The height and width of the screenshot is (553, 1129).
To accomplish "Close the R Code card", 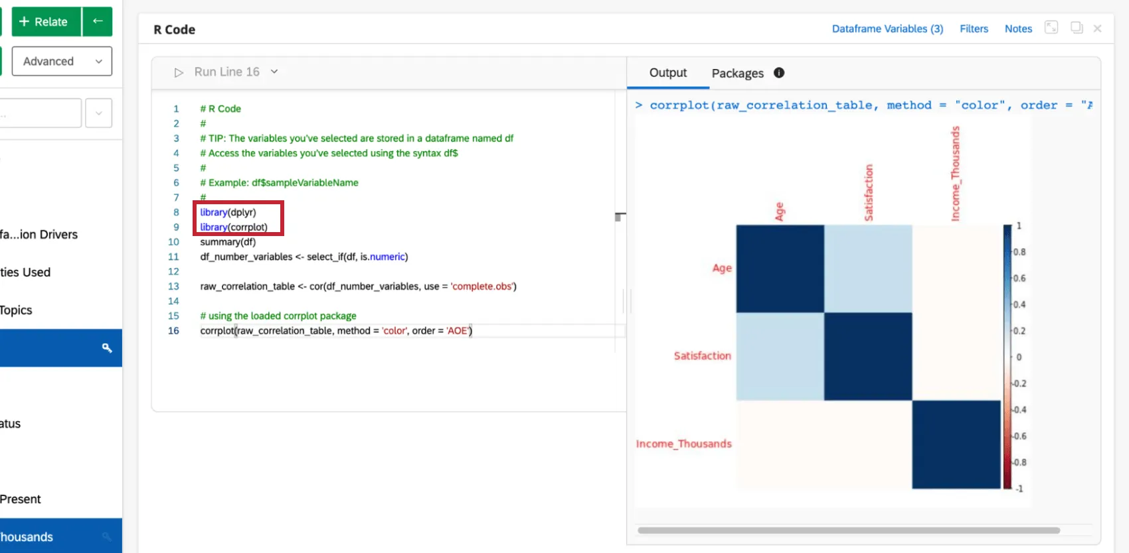I will tap(1098, 29).
